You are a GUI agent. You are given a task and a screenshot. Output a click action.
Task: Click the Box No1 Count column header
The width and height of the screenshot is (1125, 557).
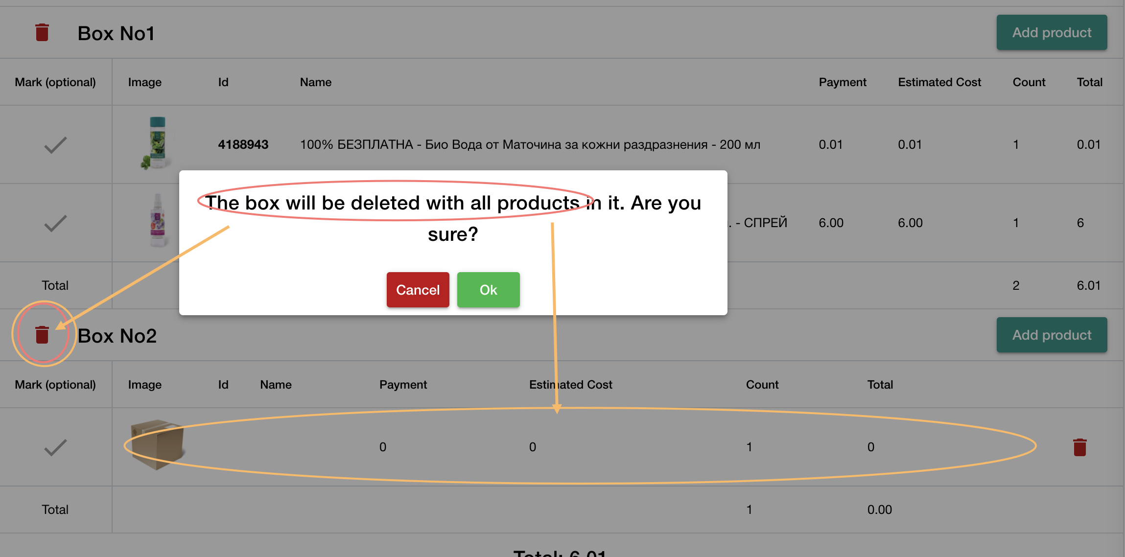tap(1029, 82)
